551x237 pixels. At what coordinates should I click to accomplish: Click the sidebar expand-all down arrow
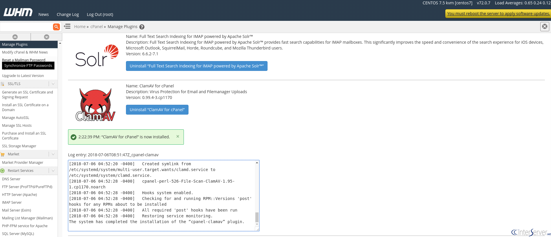(47, 37)
